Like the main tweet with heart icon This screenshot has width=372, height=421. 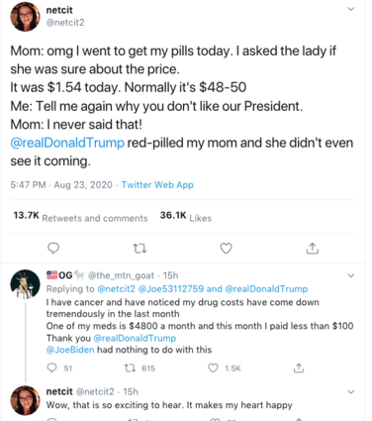click(226, 249)
